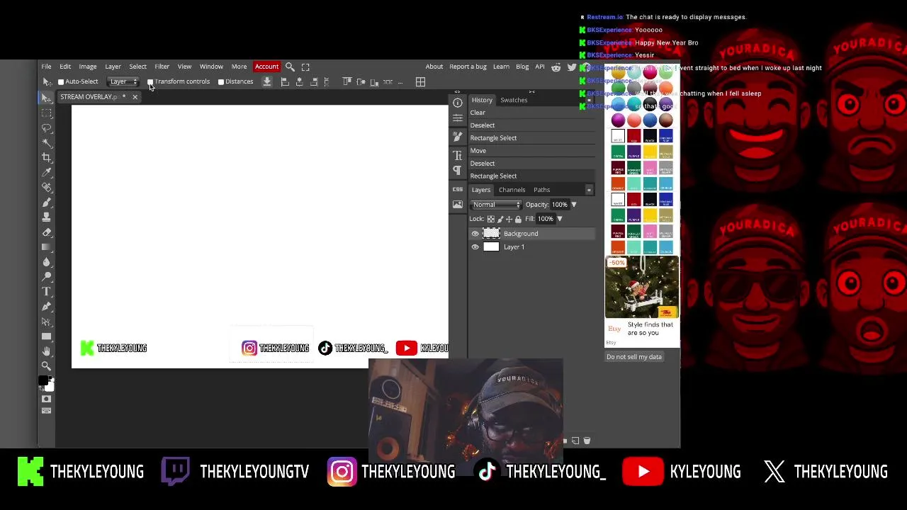907x510 pixels.
Task: Open the Paragraph panel icon
Action: (458, 171)
